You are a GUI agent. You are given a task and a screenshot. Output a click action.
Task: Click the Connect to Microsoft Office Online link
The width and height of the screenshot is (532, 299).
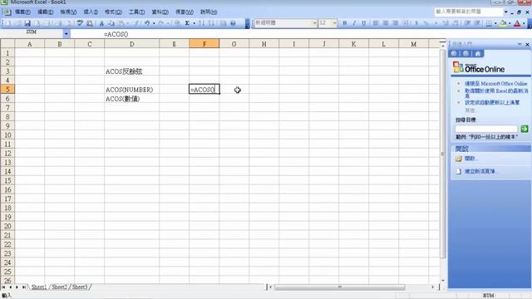click(x=496, y=83)
